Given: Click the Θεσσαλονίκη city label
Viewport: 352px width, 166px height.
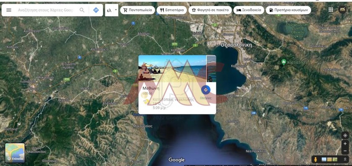Looking at the screenshot, I should [x=236, y=45].
